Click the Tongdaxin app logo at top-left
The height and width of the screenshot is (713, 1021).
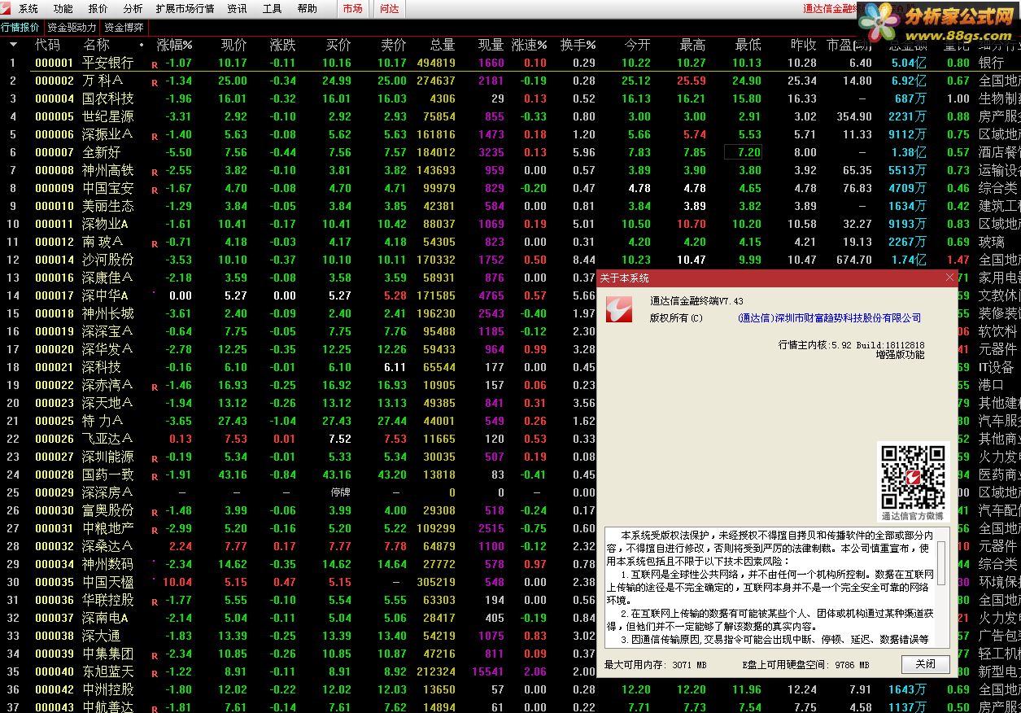tap(7, 8)
